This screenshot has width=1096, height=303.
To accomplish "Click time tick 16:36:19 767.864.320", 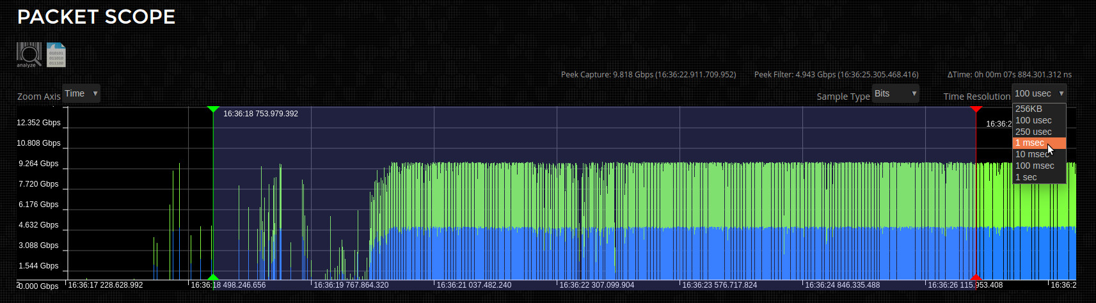I will click(x=351, y=285).
